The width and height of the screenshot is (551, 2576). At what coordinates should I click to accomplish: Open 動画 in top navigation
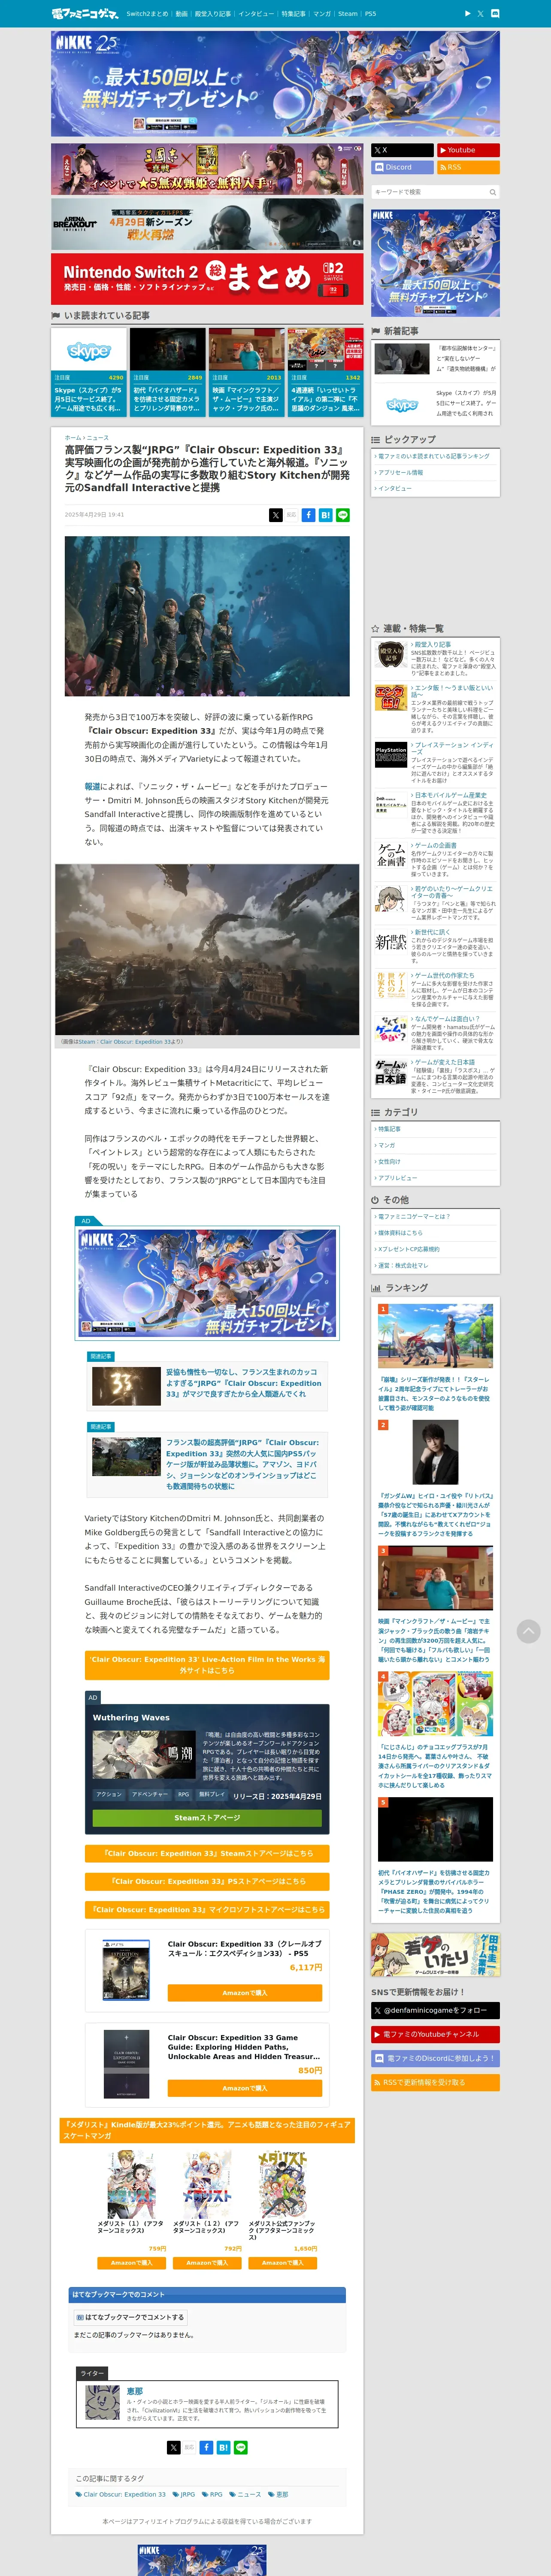tap(181, 14)
